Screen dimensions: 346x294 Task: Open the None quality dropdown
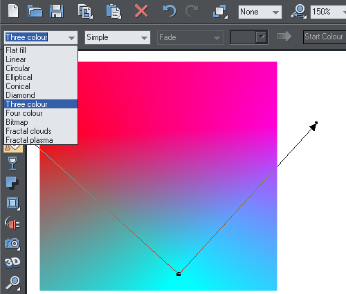[260, 12]
